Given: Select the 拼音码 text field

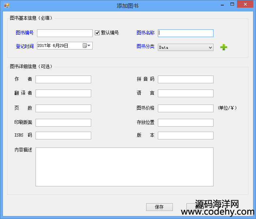Looking at the screenshot, I should [x=185, y=79].
